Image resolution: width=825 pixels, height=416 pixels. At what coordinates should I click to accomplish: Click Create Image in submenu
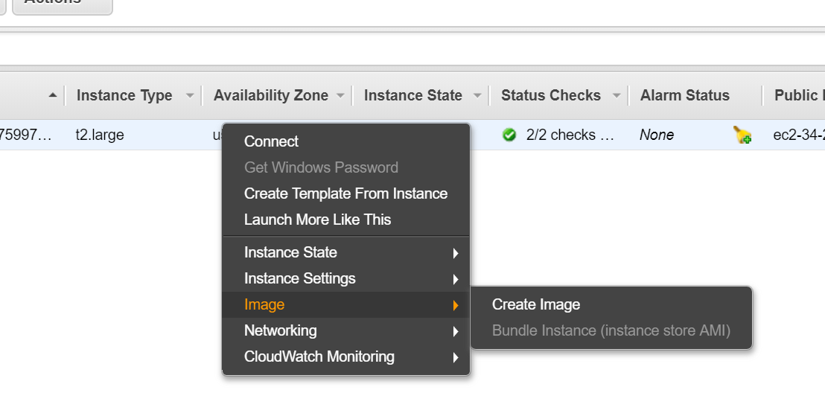pyautogui.click(x=536, y=304)
